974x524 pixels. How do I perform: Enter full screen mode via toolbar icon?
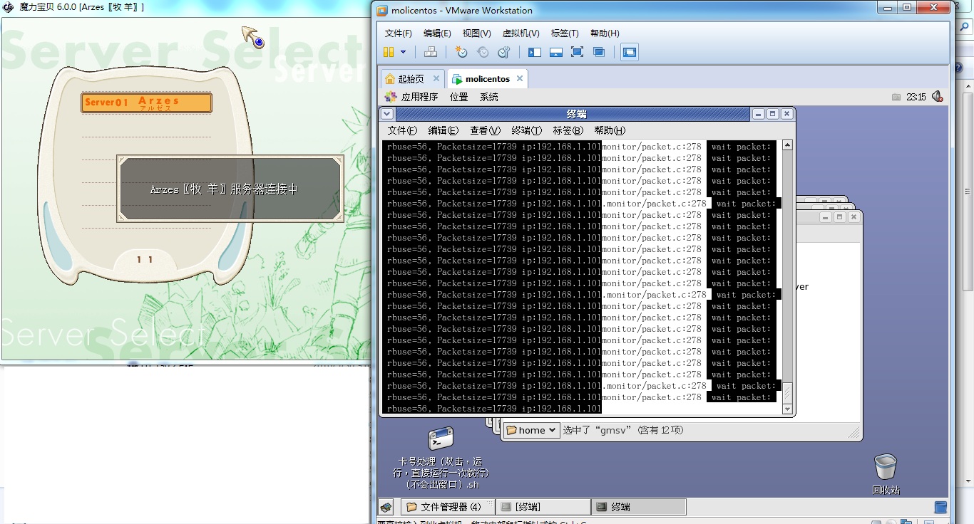[x=578, y=52]
